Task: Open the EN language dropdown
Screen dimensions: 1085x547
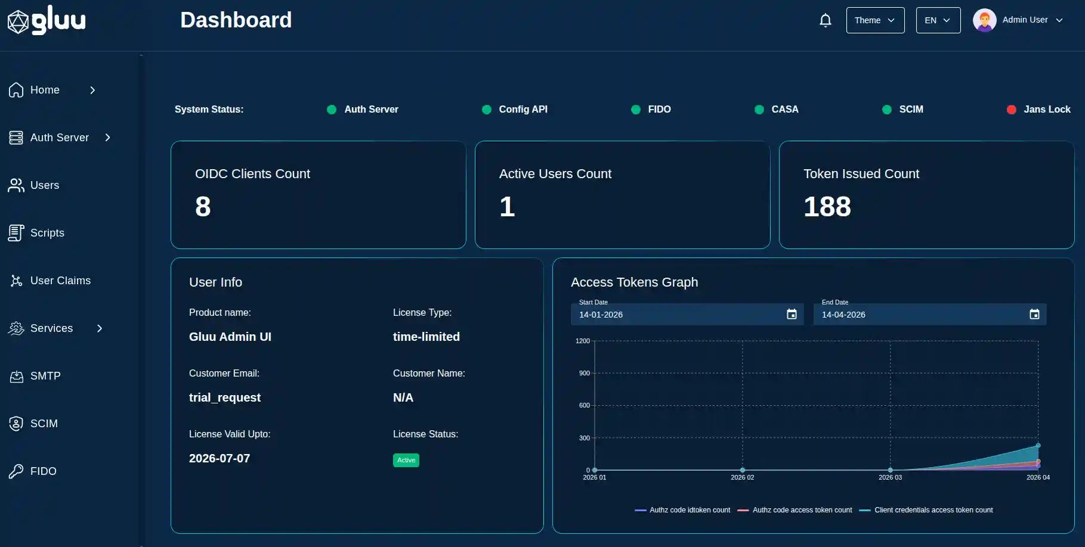Action: tap(938, 20)
